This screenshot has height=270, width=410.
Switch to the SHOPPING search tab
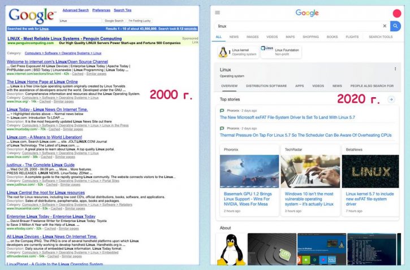(310, 37)
